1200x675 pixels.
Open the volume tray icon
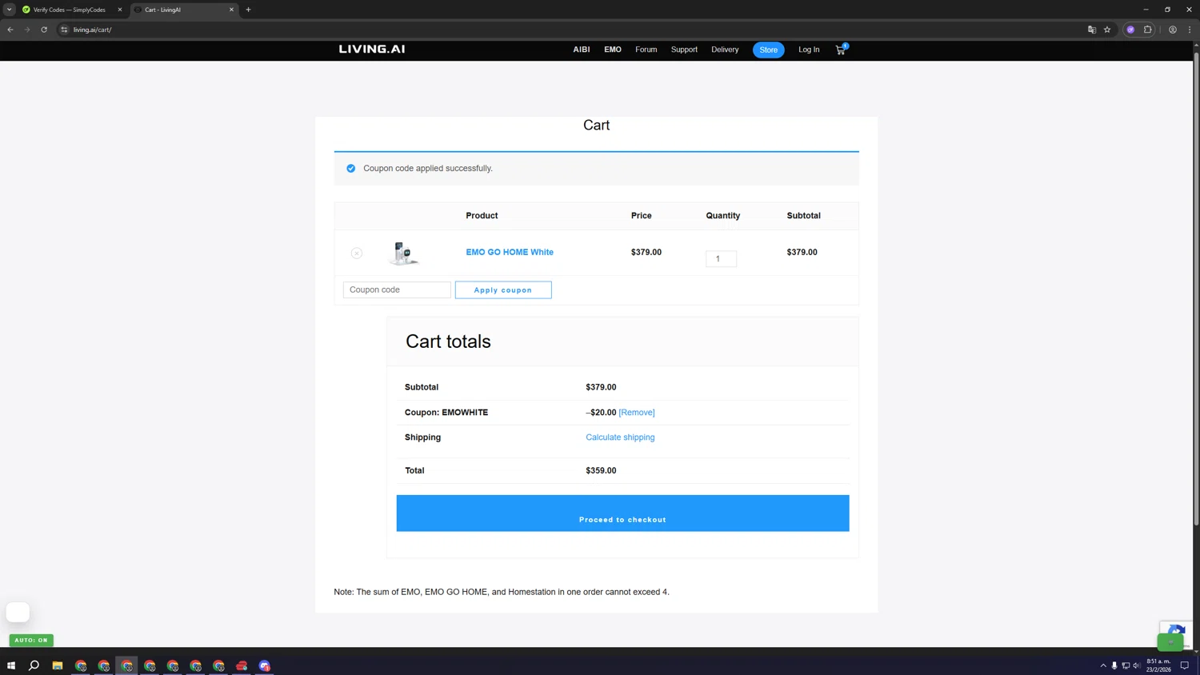(x=1137, y=665)
